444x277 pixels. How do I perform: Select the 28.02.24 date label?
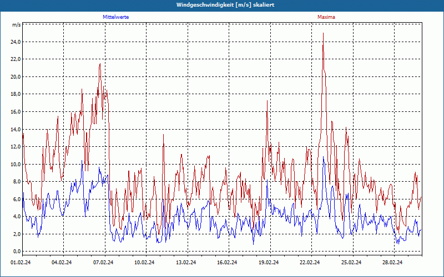pyautogui.click(x=393, y=262)
